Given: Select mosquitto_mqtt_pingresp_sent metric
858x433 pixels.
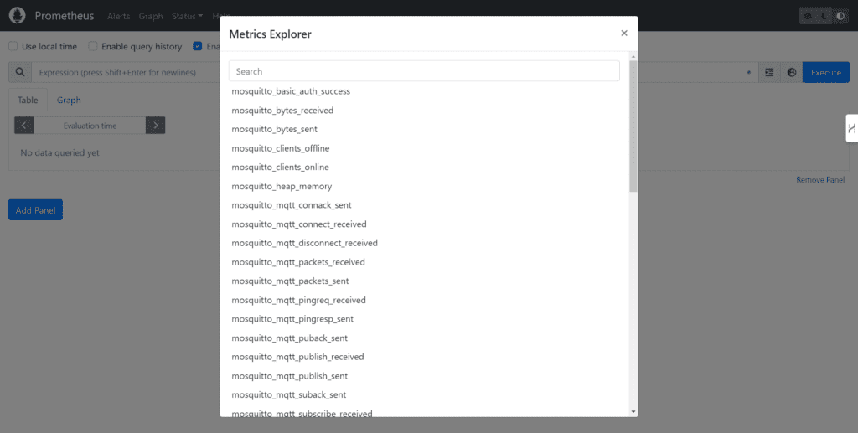Looking at the screenshot, I should point(292,319).
